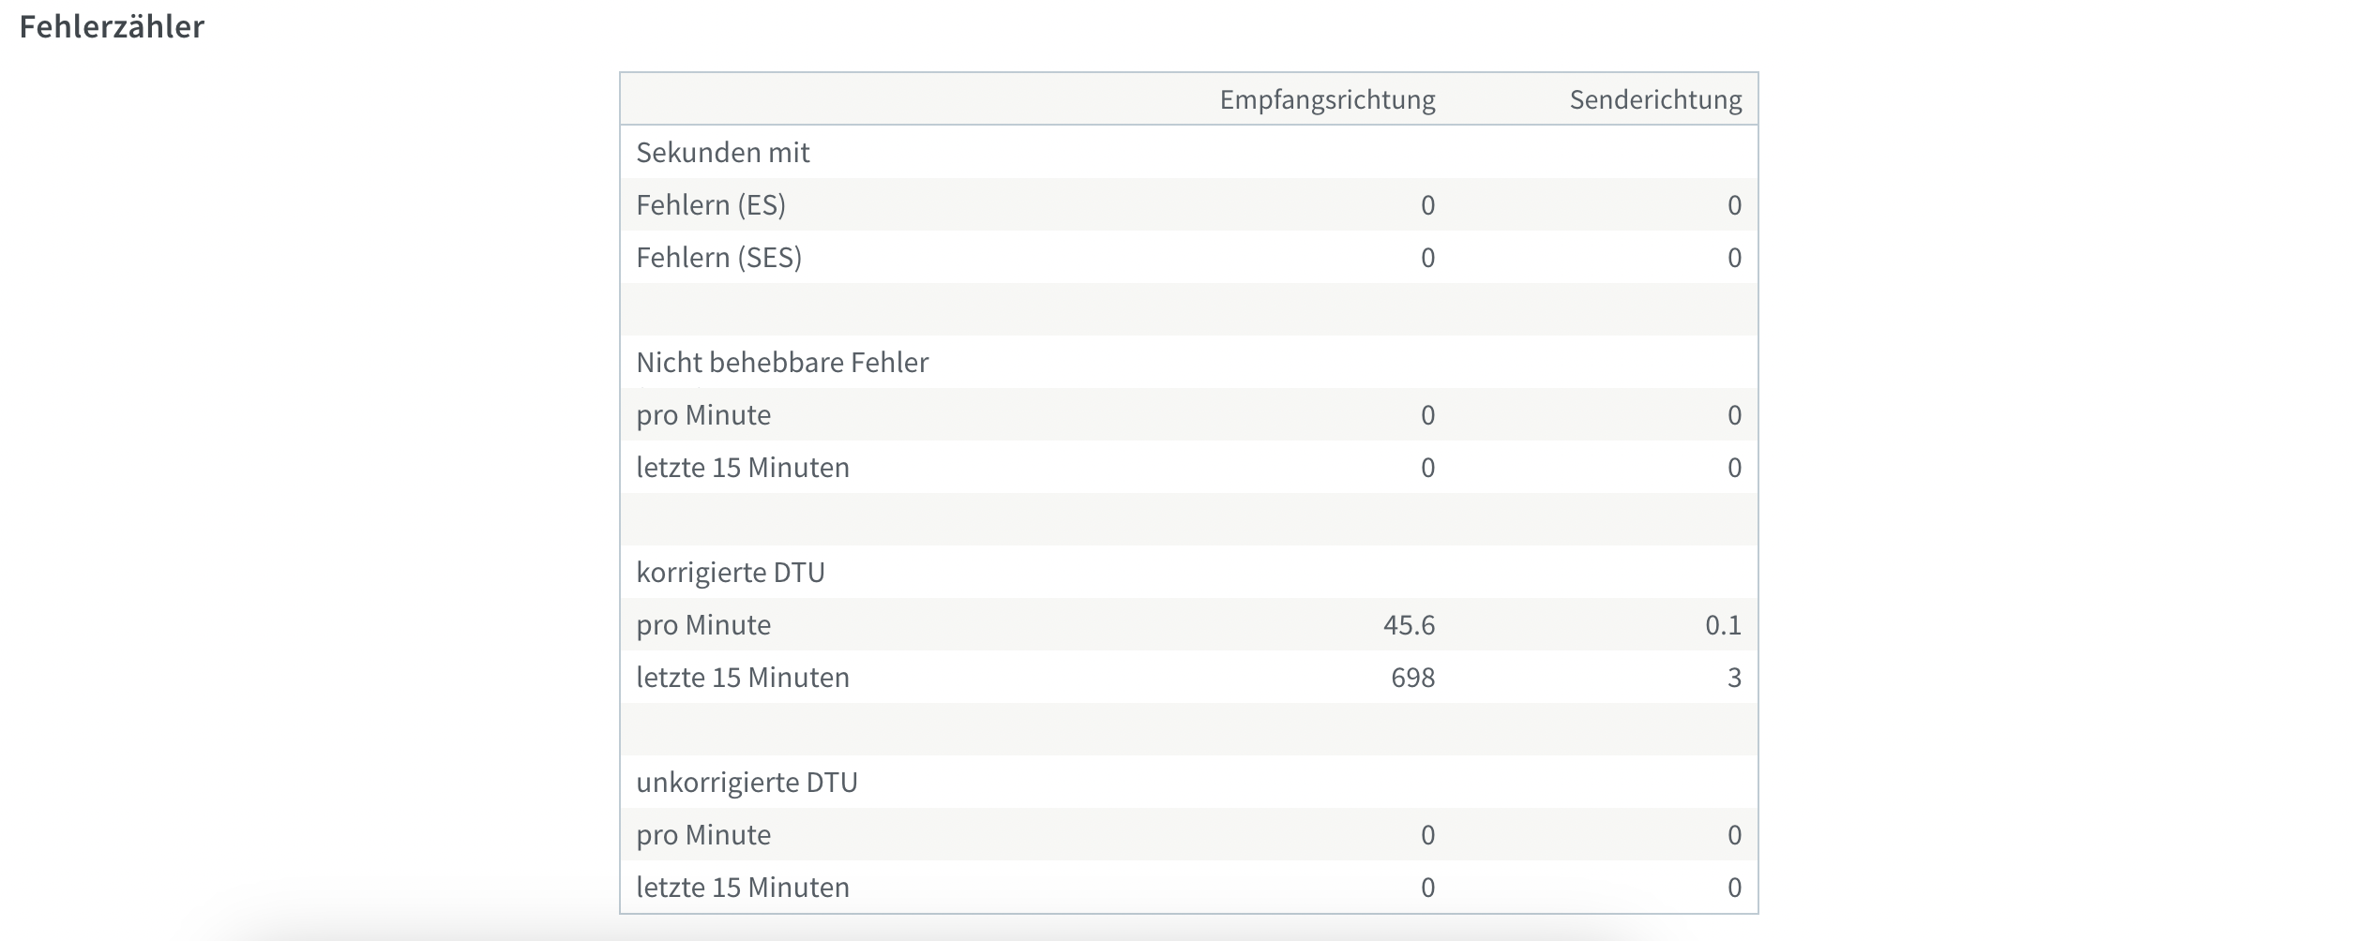Click the 0.1 Senderichtung value

pos(1723,624)
